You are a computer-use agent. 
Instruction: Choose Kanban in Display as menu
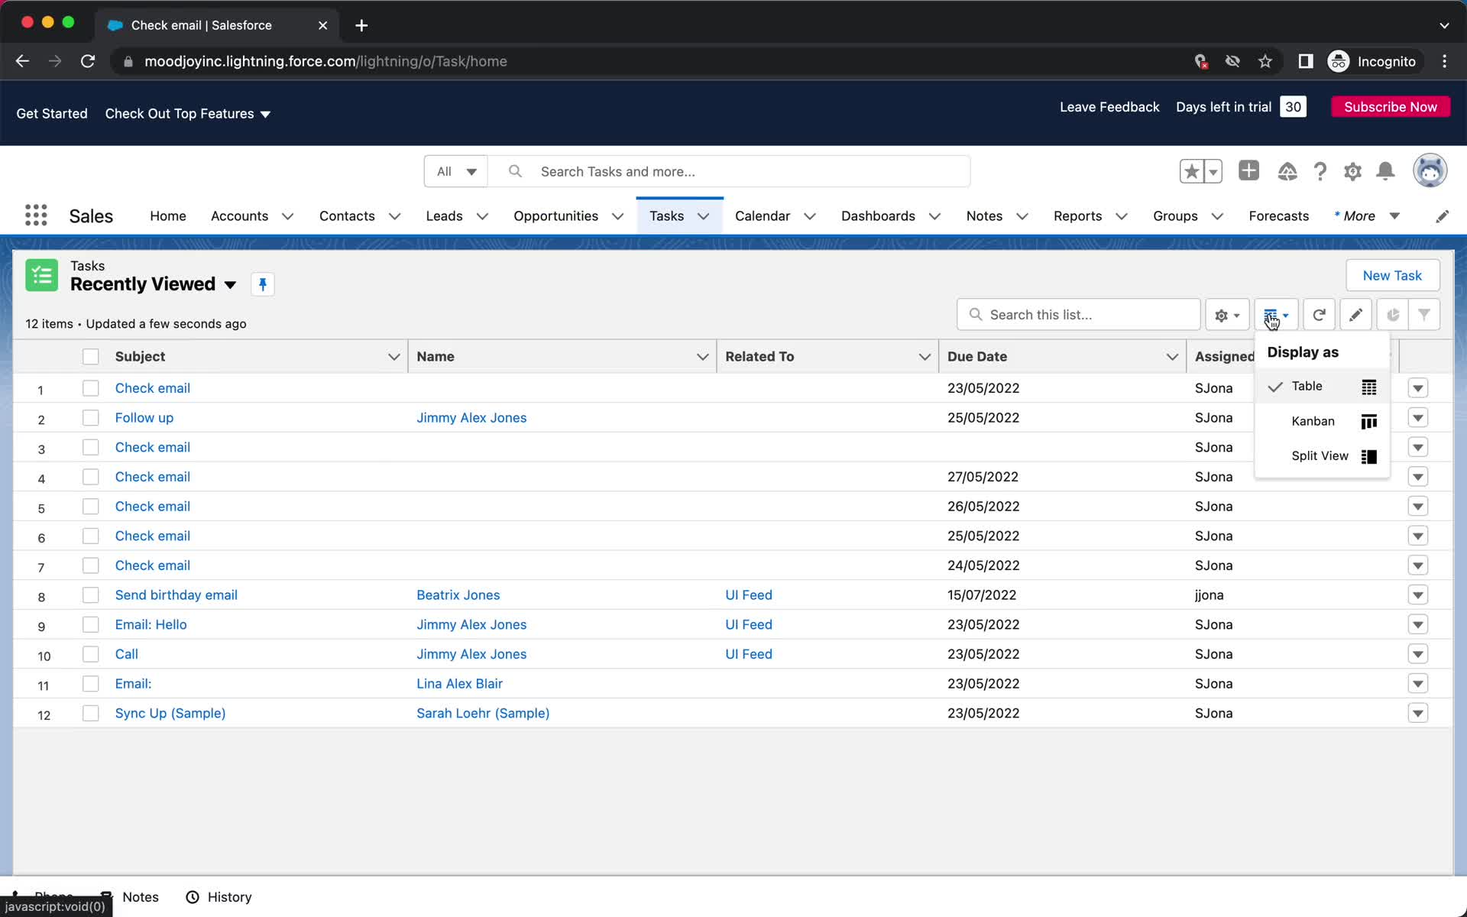[1322, 421]
